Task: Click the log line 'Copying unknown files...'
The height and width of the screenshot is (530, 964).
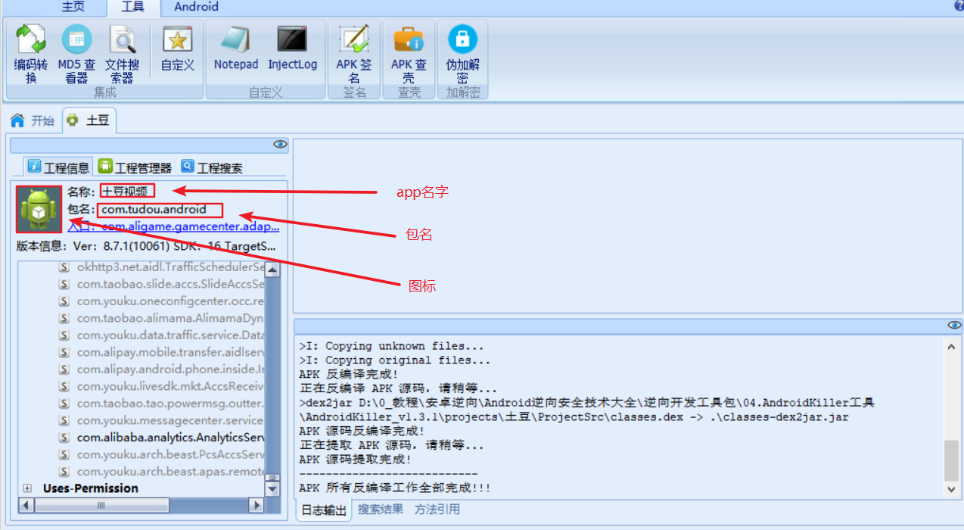Action: 391,346
